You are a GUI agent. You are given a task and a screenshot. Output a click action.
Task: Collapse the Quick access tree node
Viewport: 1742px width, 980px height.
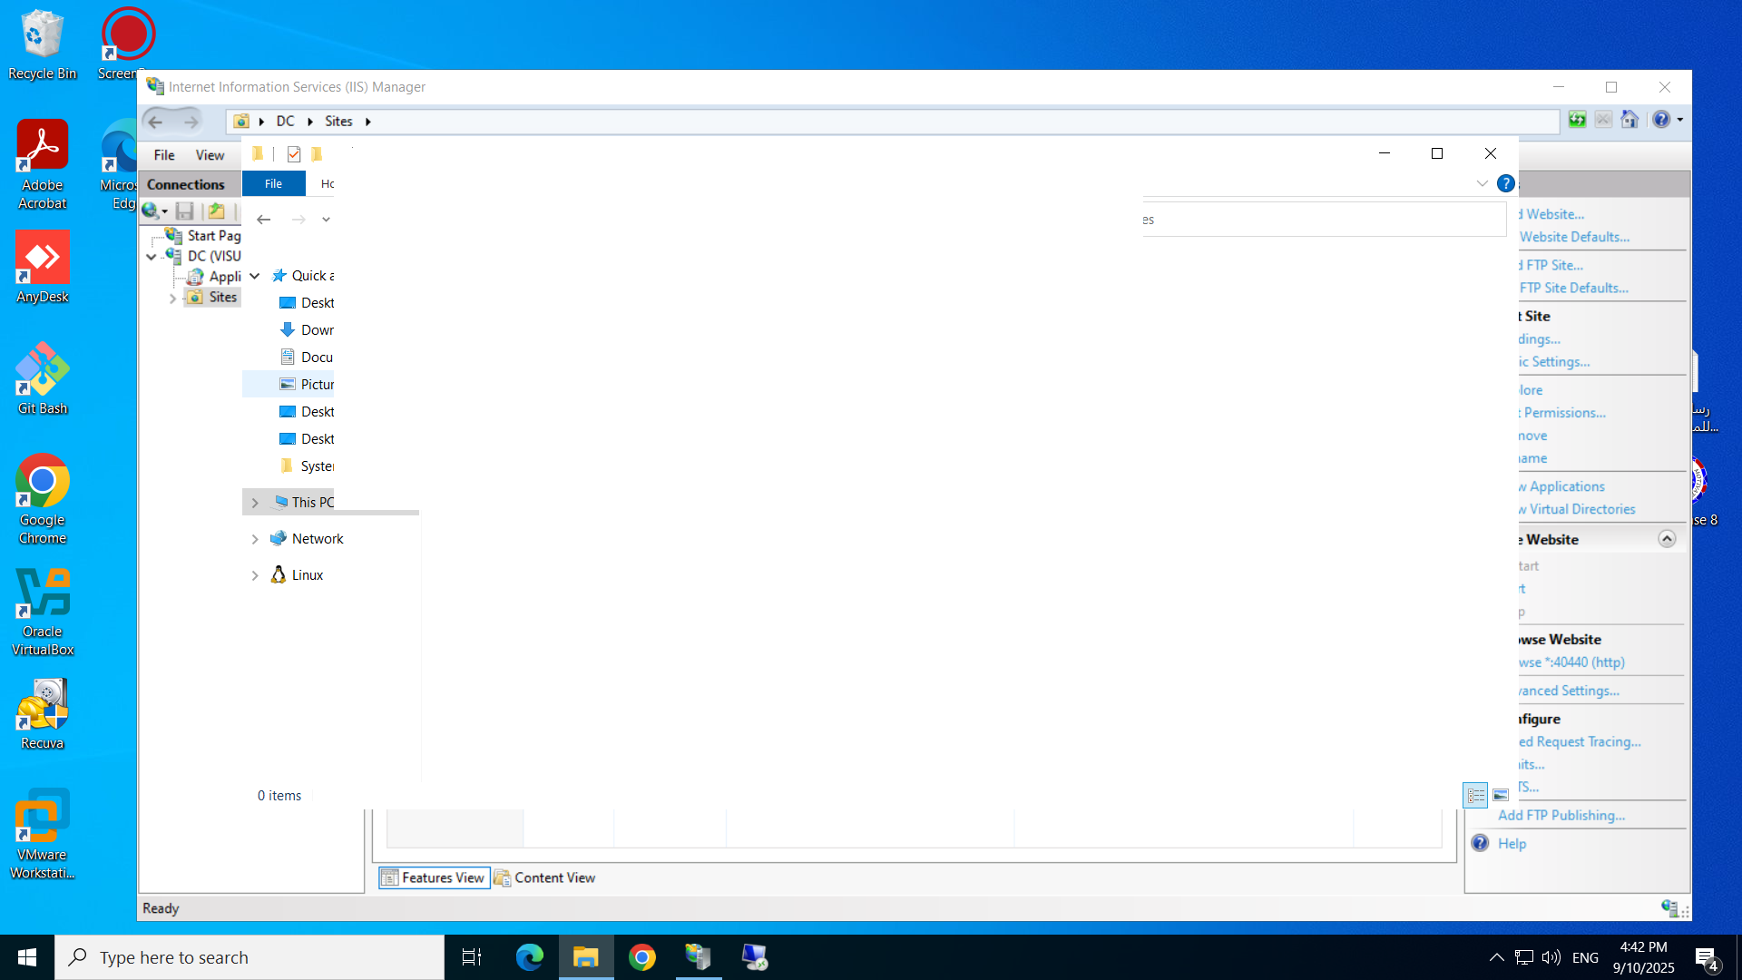(255, 276)
